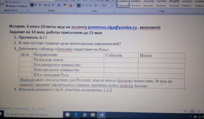The width and height of the screenshot is (204, 119).
Task: Click 'Рязанская земля' table cell
Action: pyautogui.click(x=68, y=59)
